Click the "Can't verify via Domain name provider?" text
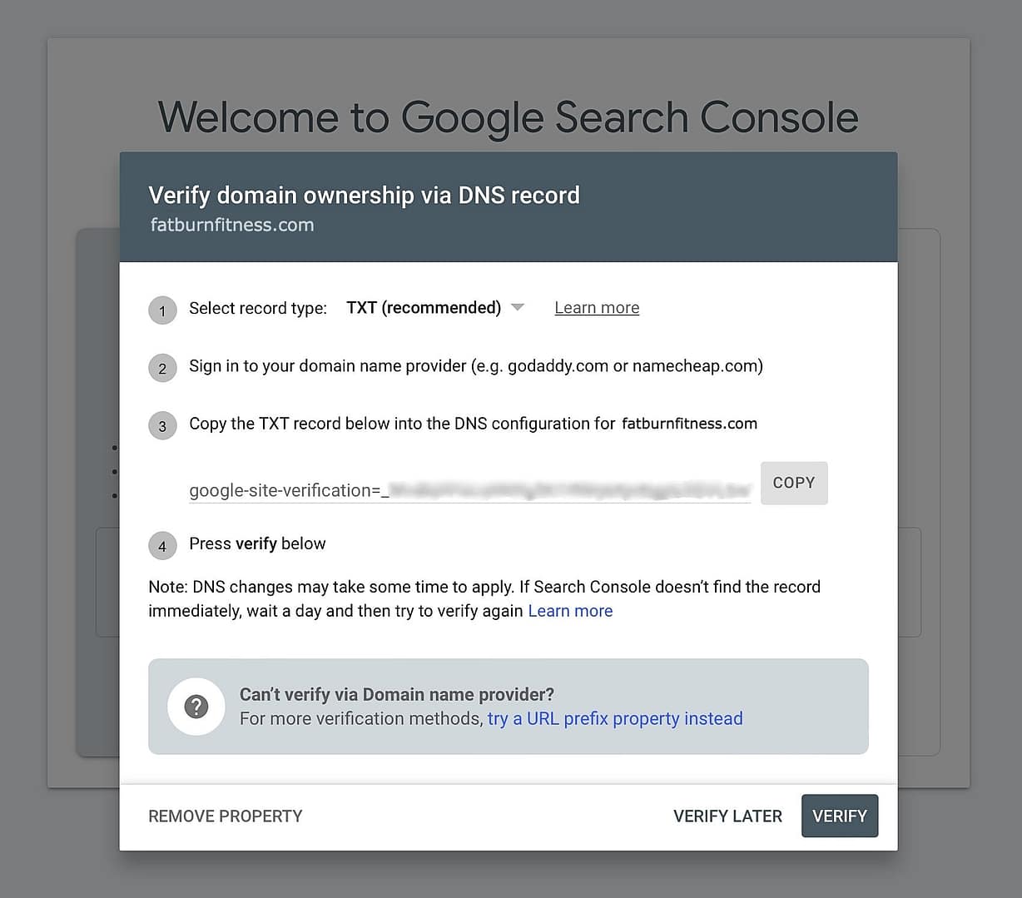Image resolution: width=1022 pixels, height=898 pixels. [397, 694]
